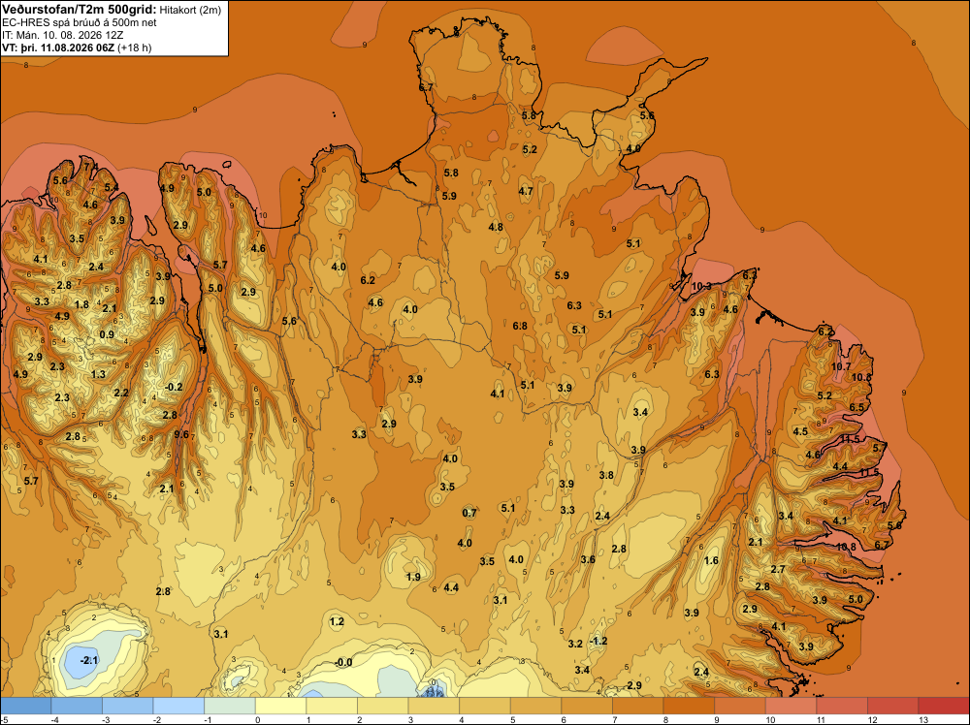Image resolution: width=970 pixels, height=725 pixels.
Task: Click the temperature value -1.2
Action: pyautogui.click(x=598, y=641)
